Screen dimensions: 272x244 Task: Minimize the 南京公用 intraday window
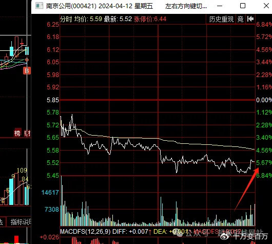(x=220, y=6)
